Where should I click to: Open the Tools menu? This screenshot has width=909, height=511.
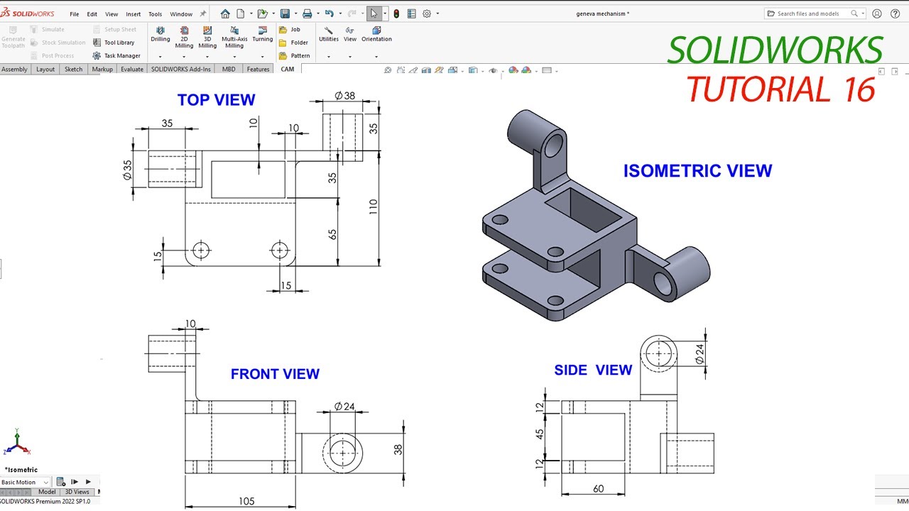(x=155, y=13)
